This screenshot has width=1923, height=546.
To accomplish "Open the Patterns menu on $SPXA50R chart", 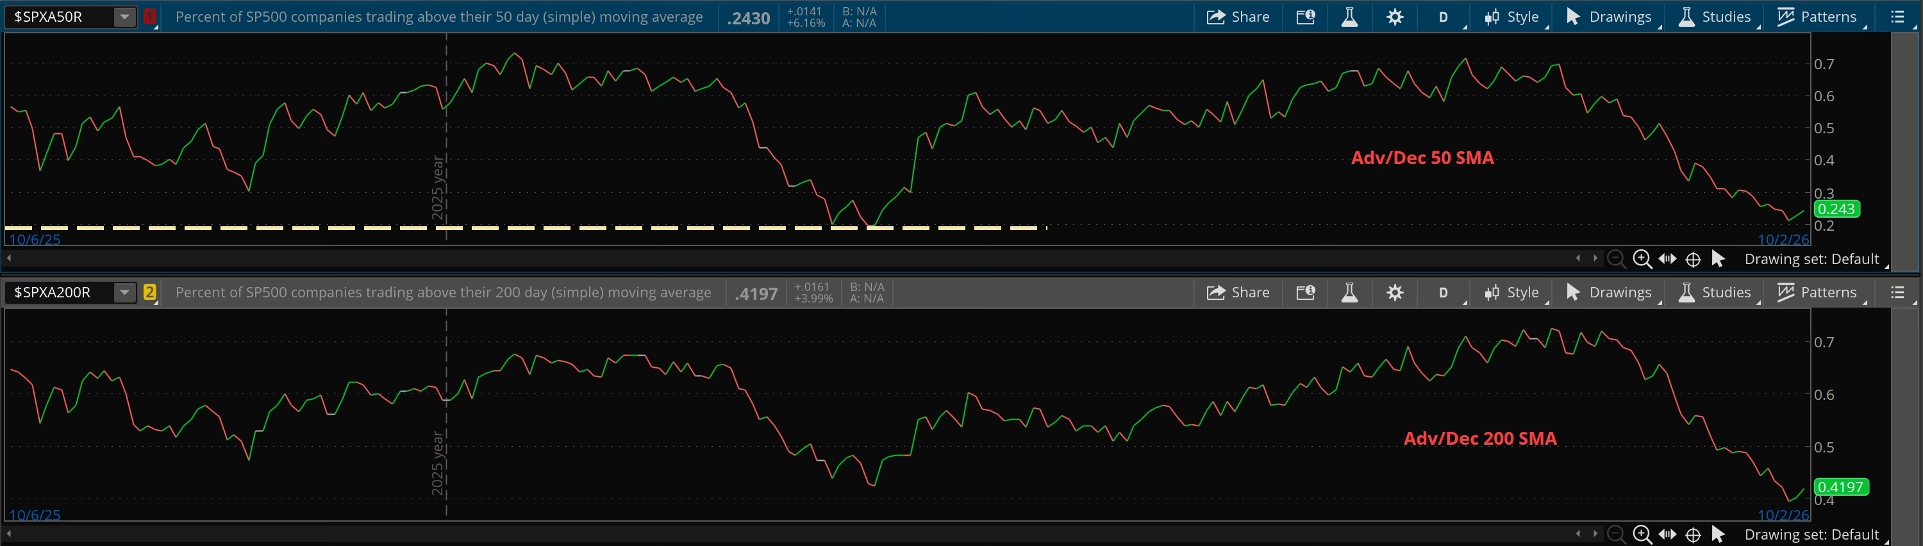I will point(1817,17).
